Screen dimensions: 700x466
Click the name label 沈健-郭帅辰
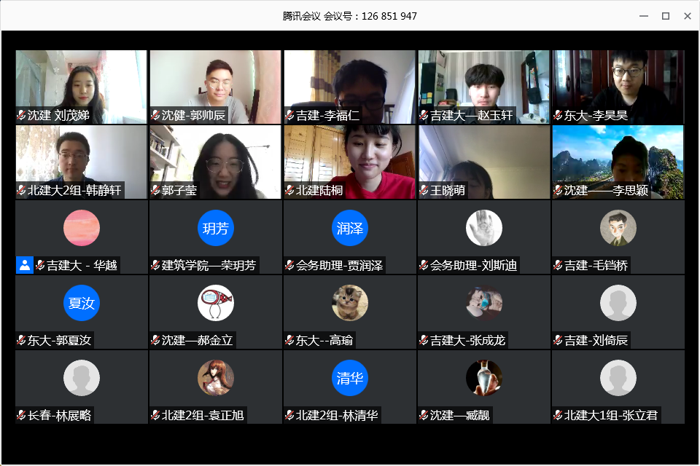click(193, 116)
